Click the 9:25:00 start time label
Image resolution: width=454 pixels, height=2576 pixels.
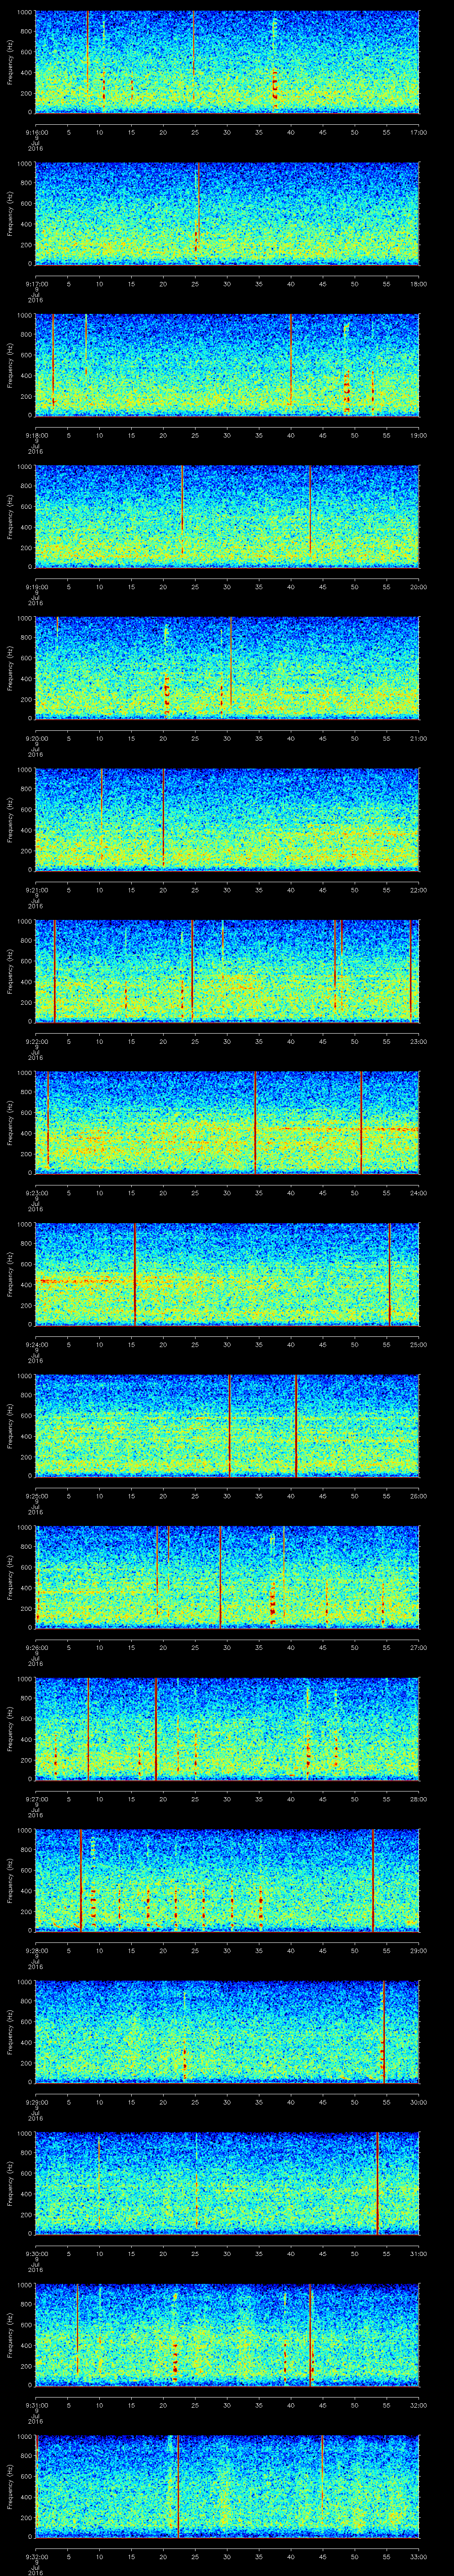(x=36, y=1495)
